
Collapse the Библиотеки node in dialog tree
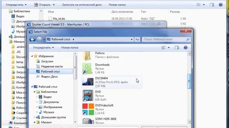[x=34, y=92]
